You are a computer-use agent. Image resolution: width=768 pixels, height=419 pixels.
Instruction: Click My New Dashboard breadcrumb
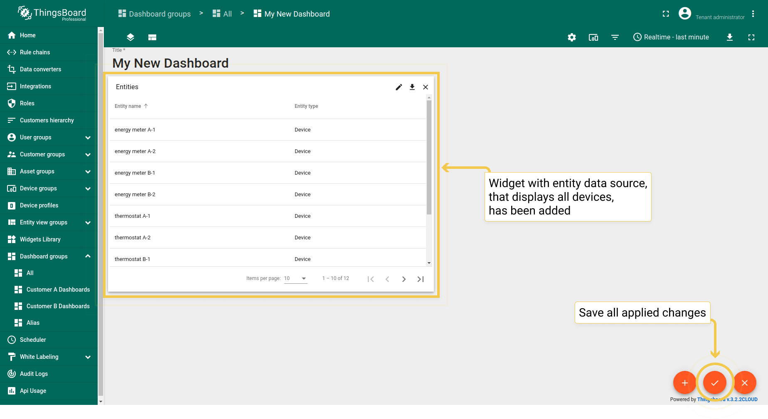[x=292, y=14]
